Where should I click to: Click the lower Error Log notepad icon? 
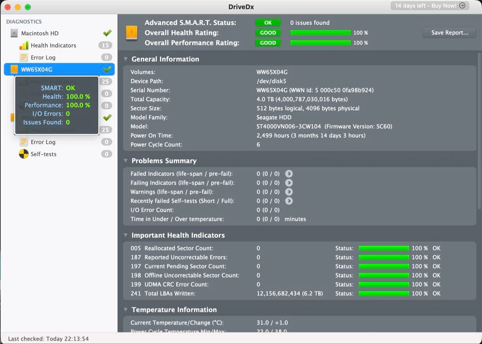click(x=24, y=142)
